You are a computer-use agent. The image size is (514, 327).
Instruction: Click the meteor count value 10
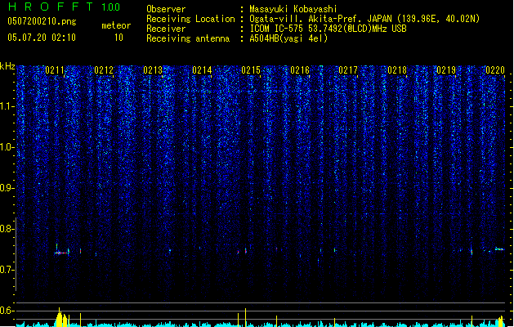tap(118, 38)
